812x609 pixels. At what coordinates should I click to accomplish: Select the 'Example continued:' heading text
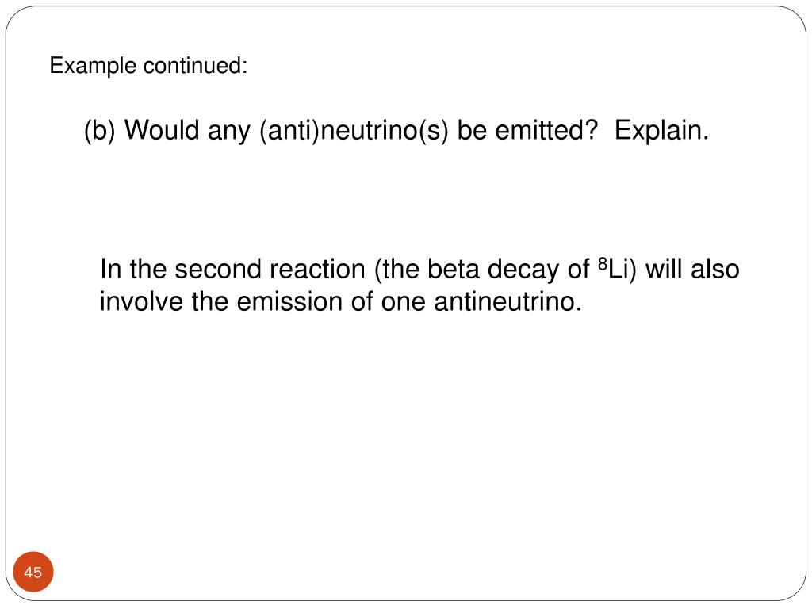coord(148,66)
